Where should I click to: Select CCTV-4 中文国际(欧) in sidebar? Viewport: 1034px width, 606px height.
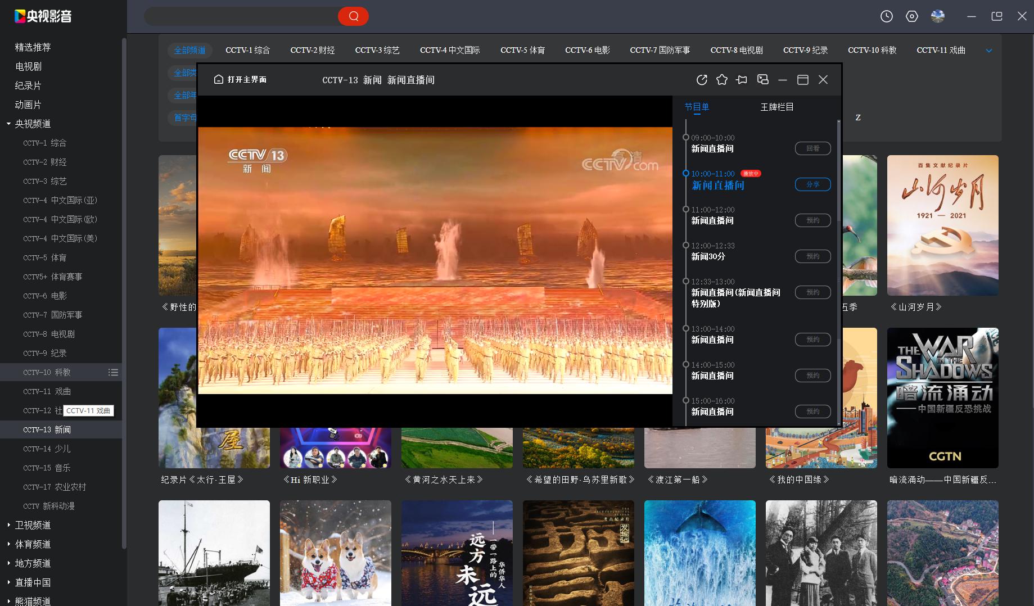61,219
